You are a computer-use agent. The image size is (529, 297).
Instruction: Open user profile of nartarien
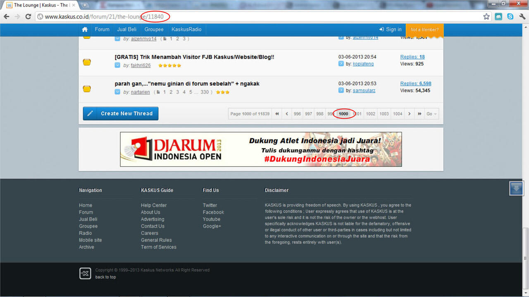(x=141, y=92)
